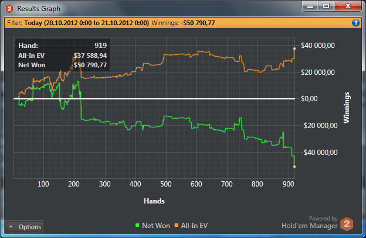Click the Winnings total -$50 790,77 in filter bar
The height and width of the screenshot is (238, 366).
(x=198, y=23)
